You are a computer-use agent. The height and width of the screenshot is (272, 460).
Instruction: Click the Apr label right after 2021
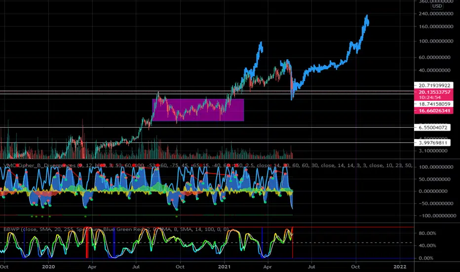click(267, 267)
